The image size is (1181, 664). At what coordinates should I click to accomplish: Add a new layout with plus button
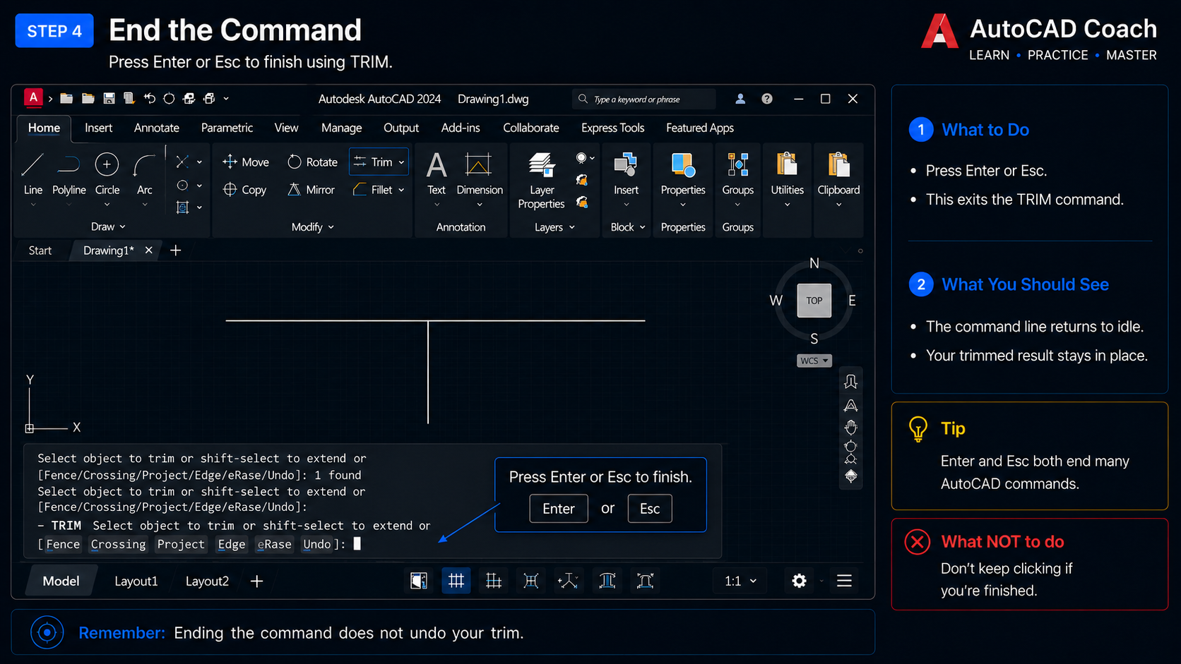(x=257, y=581)
